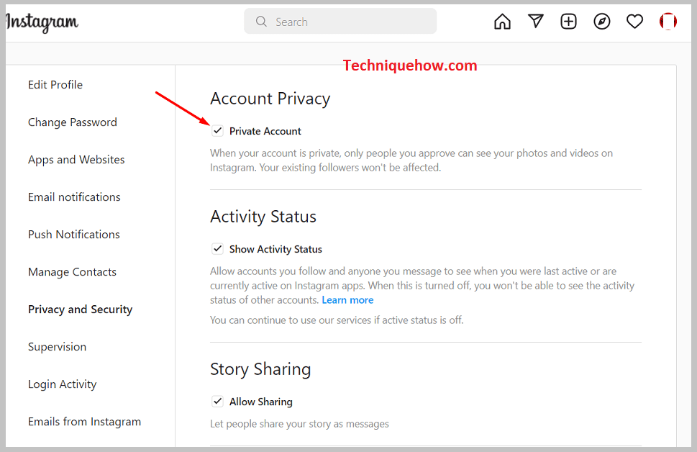
Task: Open direct messages paper plane icon
Action: (x=536, y=21)
